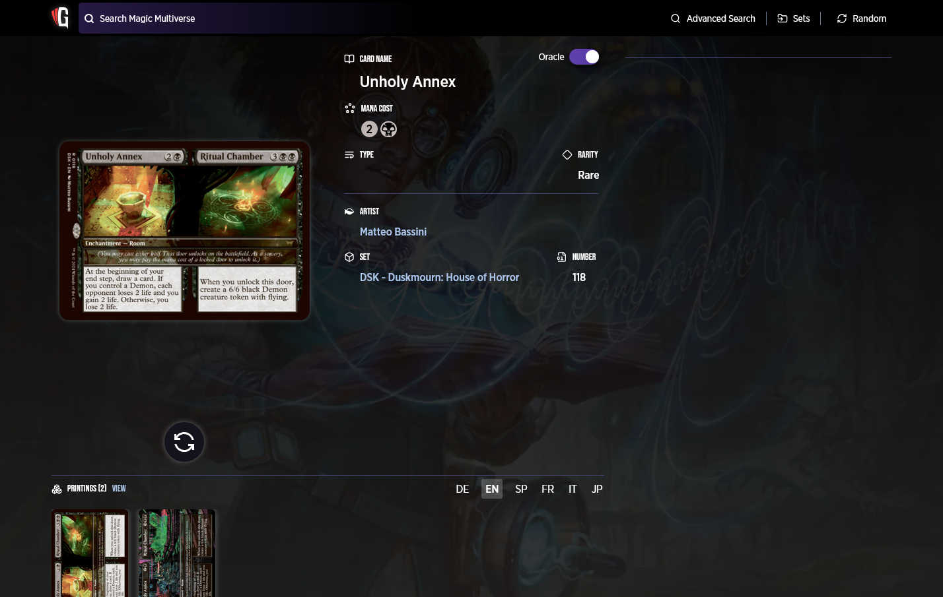The width and height of the screenshot is (943, 597).
Task: Click the magnifying glass search icon
Action: [x=89, y=18]
